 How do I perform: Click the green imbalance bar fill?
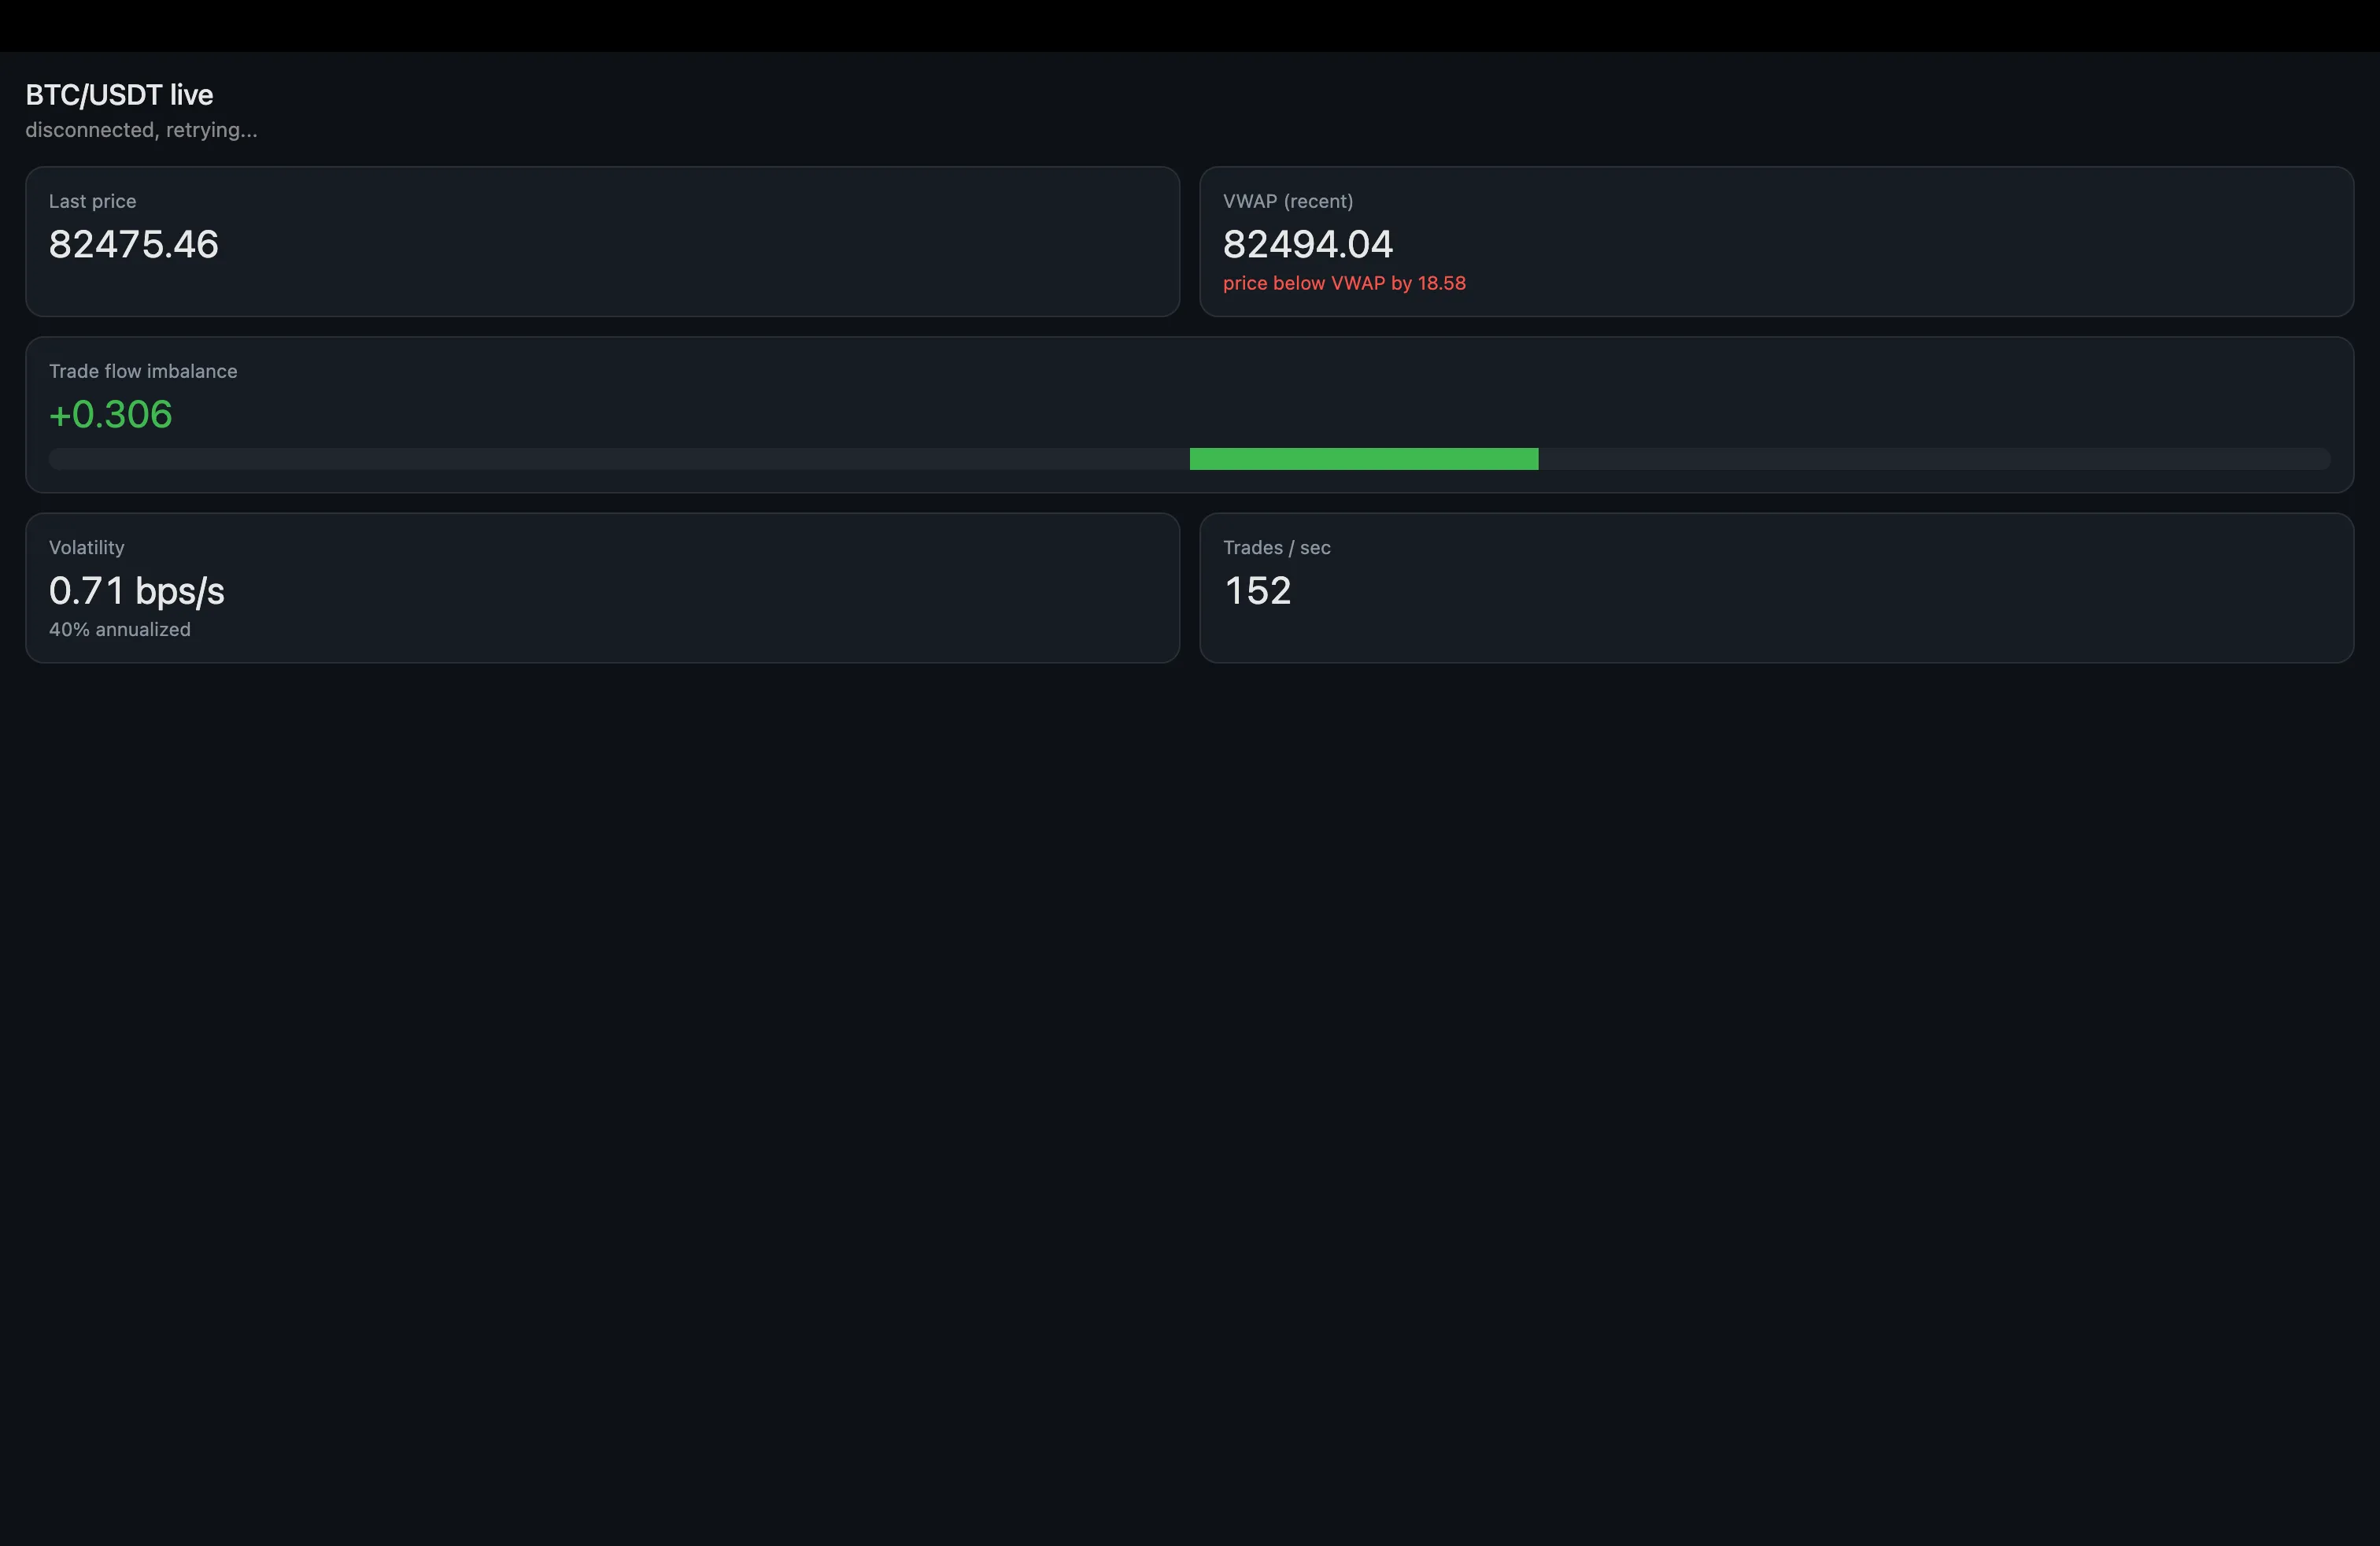1364,459
